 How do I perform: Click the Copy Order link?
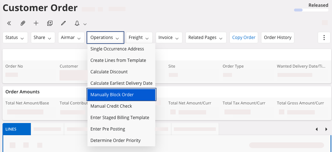point(244,38)
